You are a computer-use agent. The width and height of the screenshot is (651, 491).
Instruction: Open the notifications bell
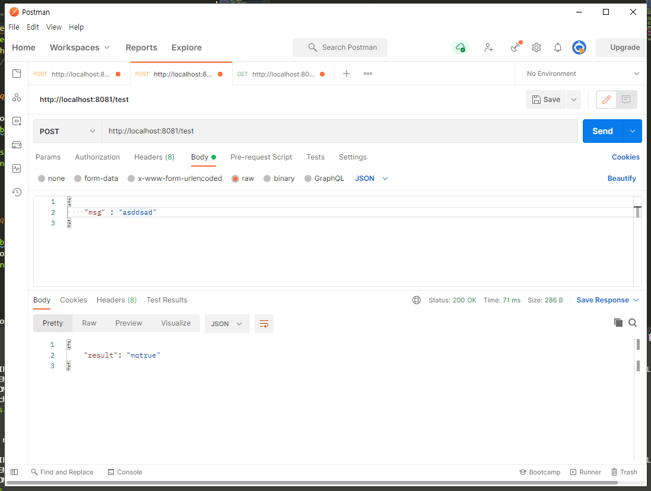(558, 47)
